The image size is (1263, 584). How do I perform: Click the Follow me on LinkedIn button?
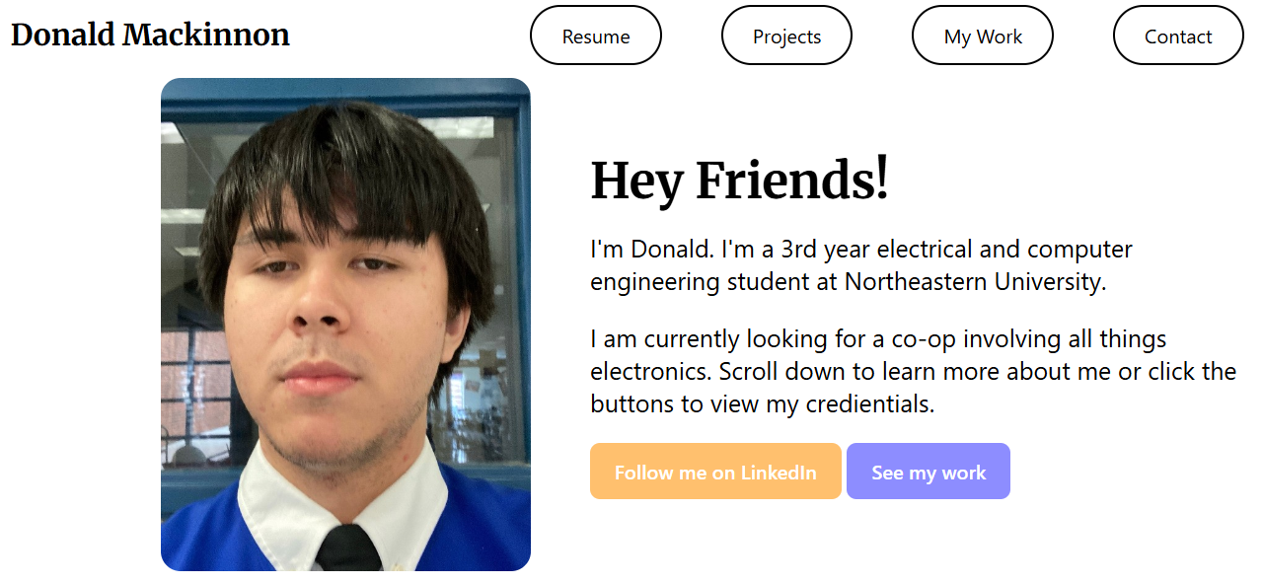[715, 473]
